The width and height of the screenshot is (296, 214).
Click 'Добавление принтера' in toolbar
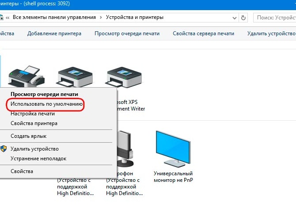[54, 33]
